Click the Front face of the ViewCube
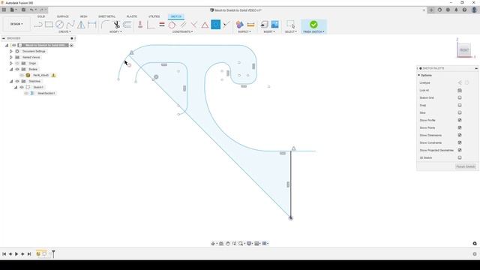The height and width of the screenshot is (270, 480). click(x=464, y=50)
